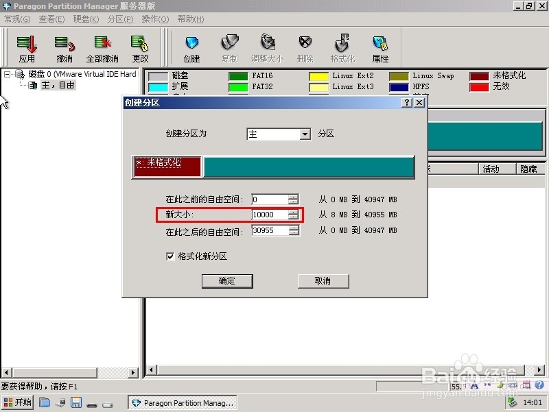Open the 硬盘(K) menu
The image size is (549, 412).
click(86, 19)
